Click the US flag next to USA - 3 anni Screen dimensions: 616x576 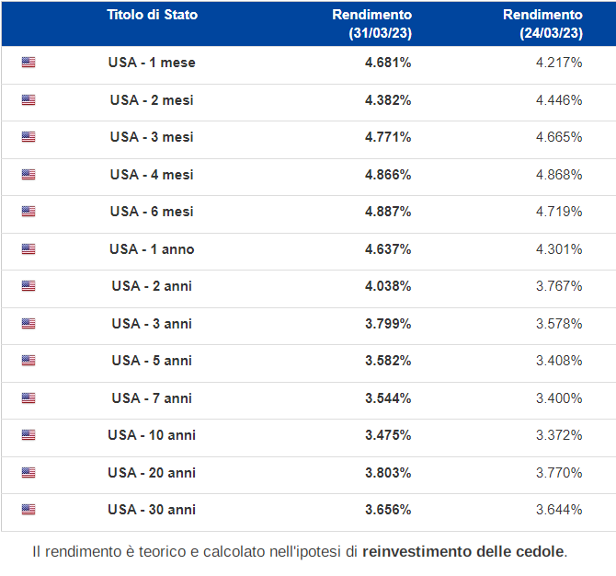tap(29, 324)
